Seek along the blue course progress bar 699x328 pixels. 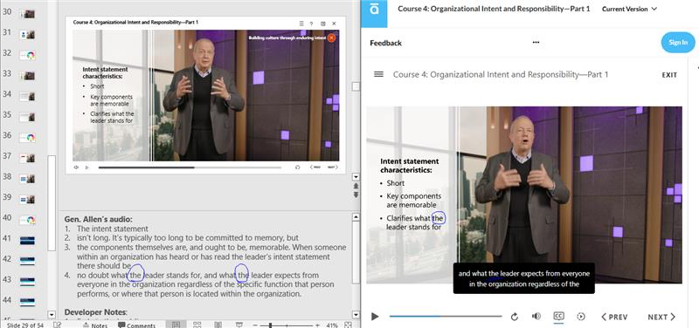click(x=446, y=317)
